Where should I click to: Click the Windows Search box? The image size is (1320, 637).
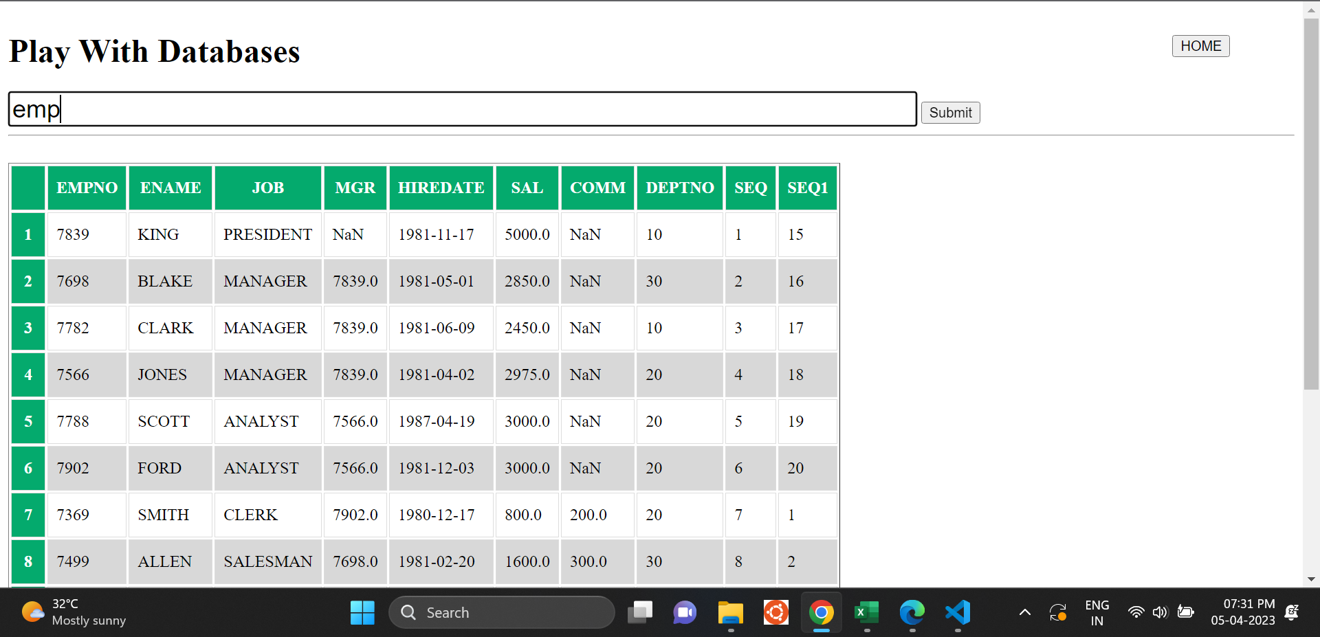click(502, 612)
